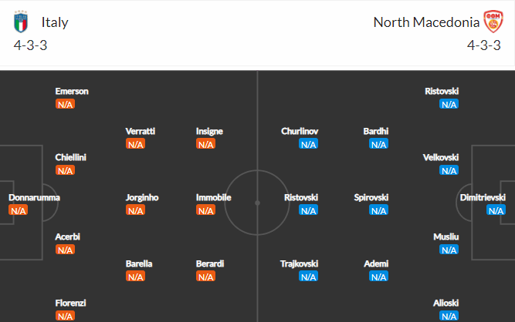
Task: Select Trajkovski in the lineup
Action: 300,263
